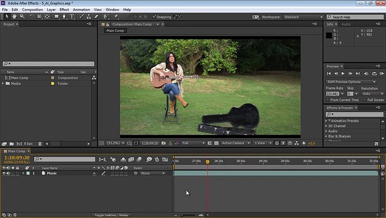Open the Workspace Standard dropdown
The height and width of the screenshot is (218, 386).
tap(303, 17)
